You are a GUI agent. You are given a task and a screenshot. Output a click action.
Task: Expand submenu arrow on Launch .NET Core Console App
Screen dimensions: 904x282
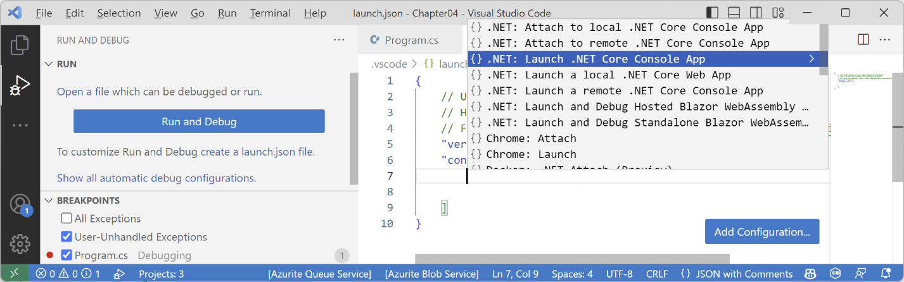[x=812, y=59]
